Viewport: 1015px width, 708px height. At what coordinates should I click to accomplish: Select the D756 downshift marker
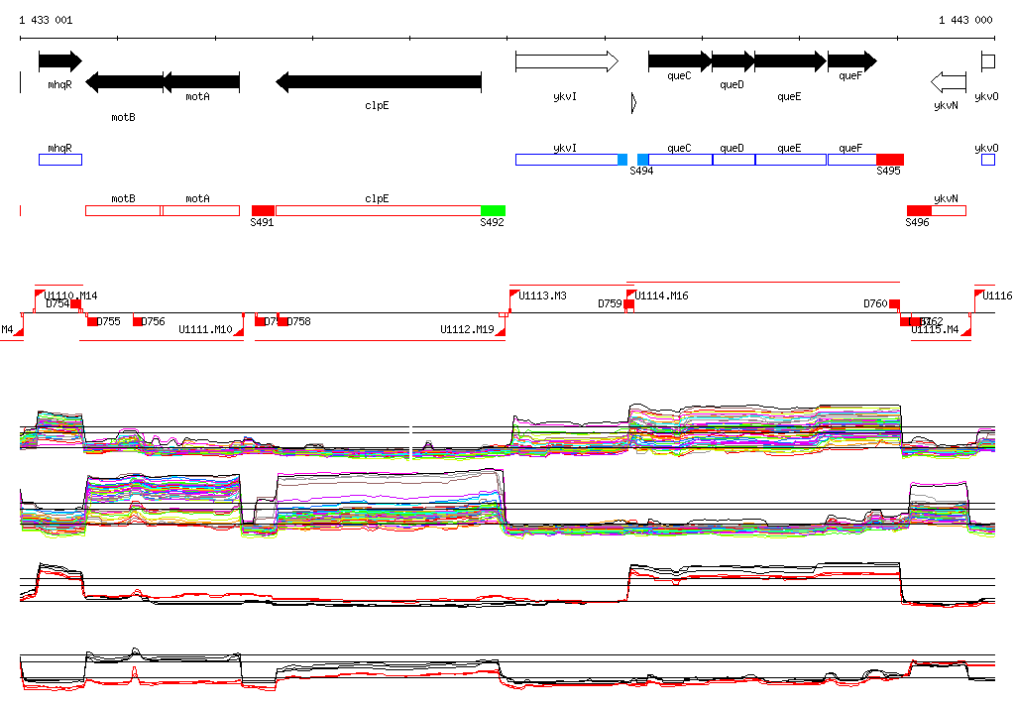(x=138, y=321)
